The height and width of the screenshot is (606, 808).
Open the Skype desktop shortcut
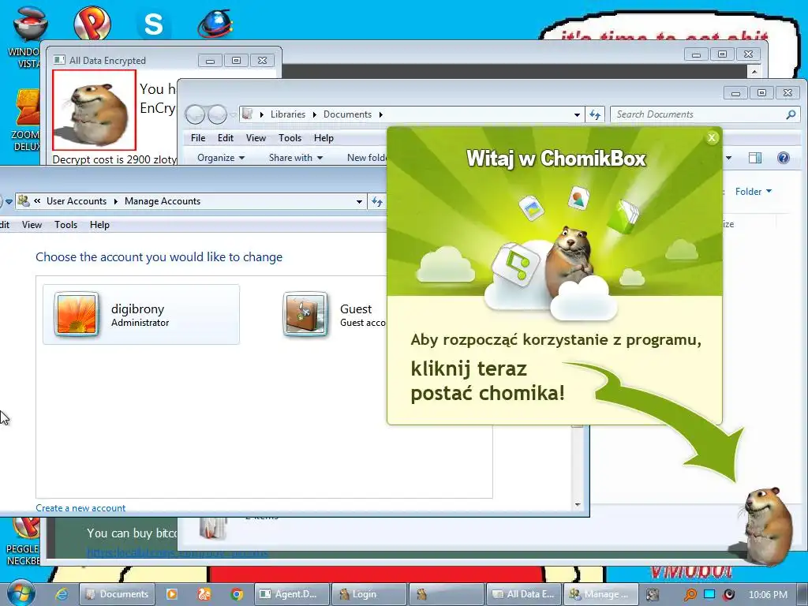coord(153,24)
